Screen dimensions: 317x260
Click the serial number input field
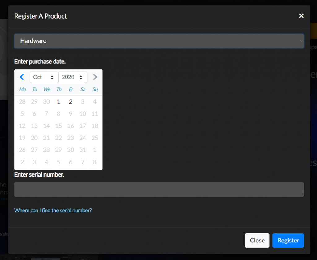[x=159, y=190]
